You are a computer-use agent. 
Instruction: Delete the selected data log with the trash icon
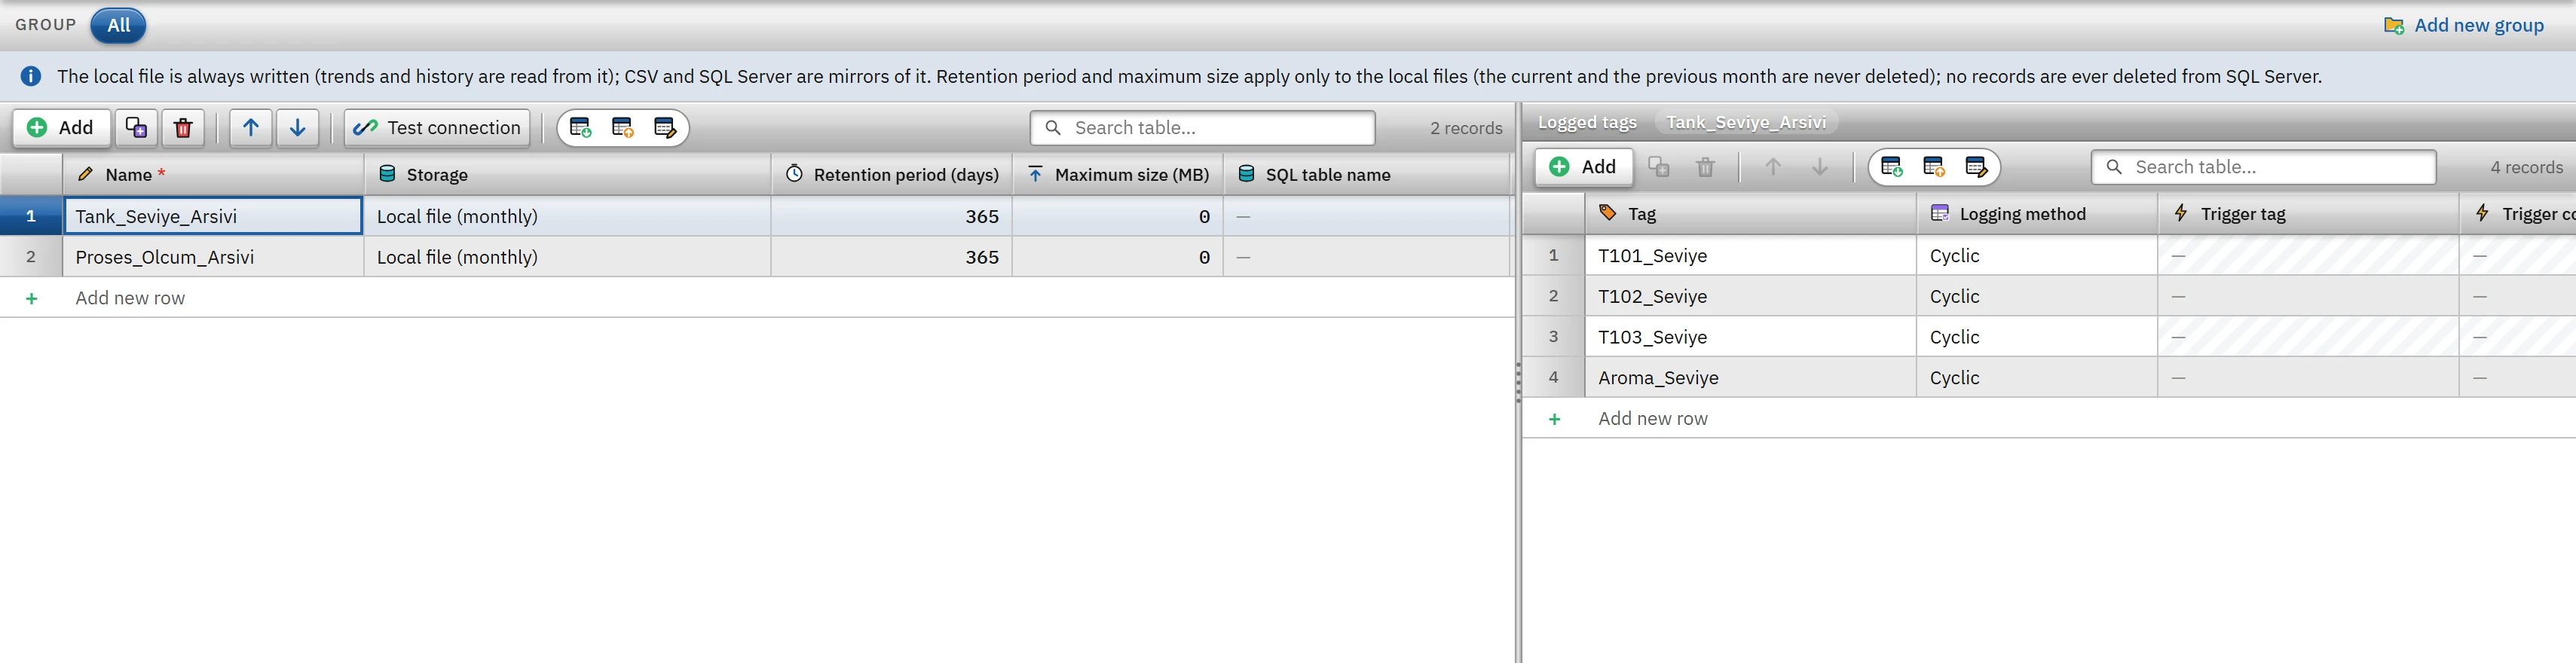pyautogui.click(x=183, y=128)
